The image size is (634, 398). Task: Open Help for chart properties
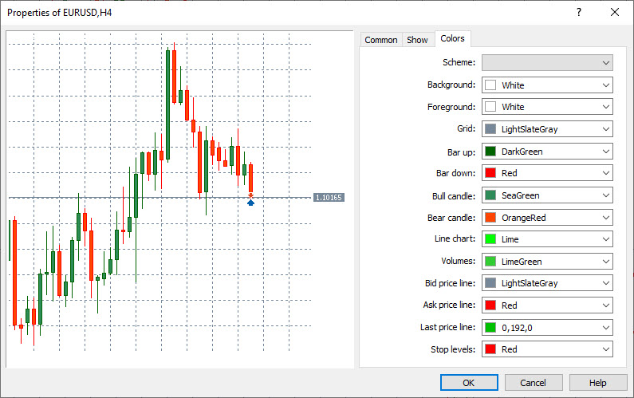597,383
